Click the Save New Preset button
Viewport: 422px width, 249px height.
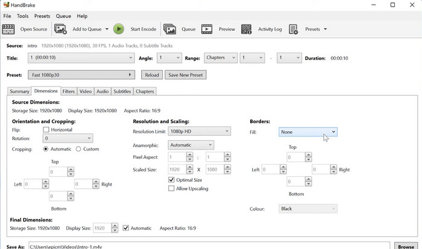[186, 75]
